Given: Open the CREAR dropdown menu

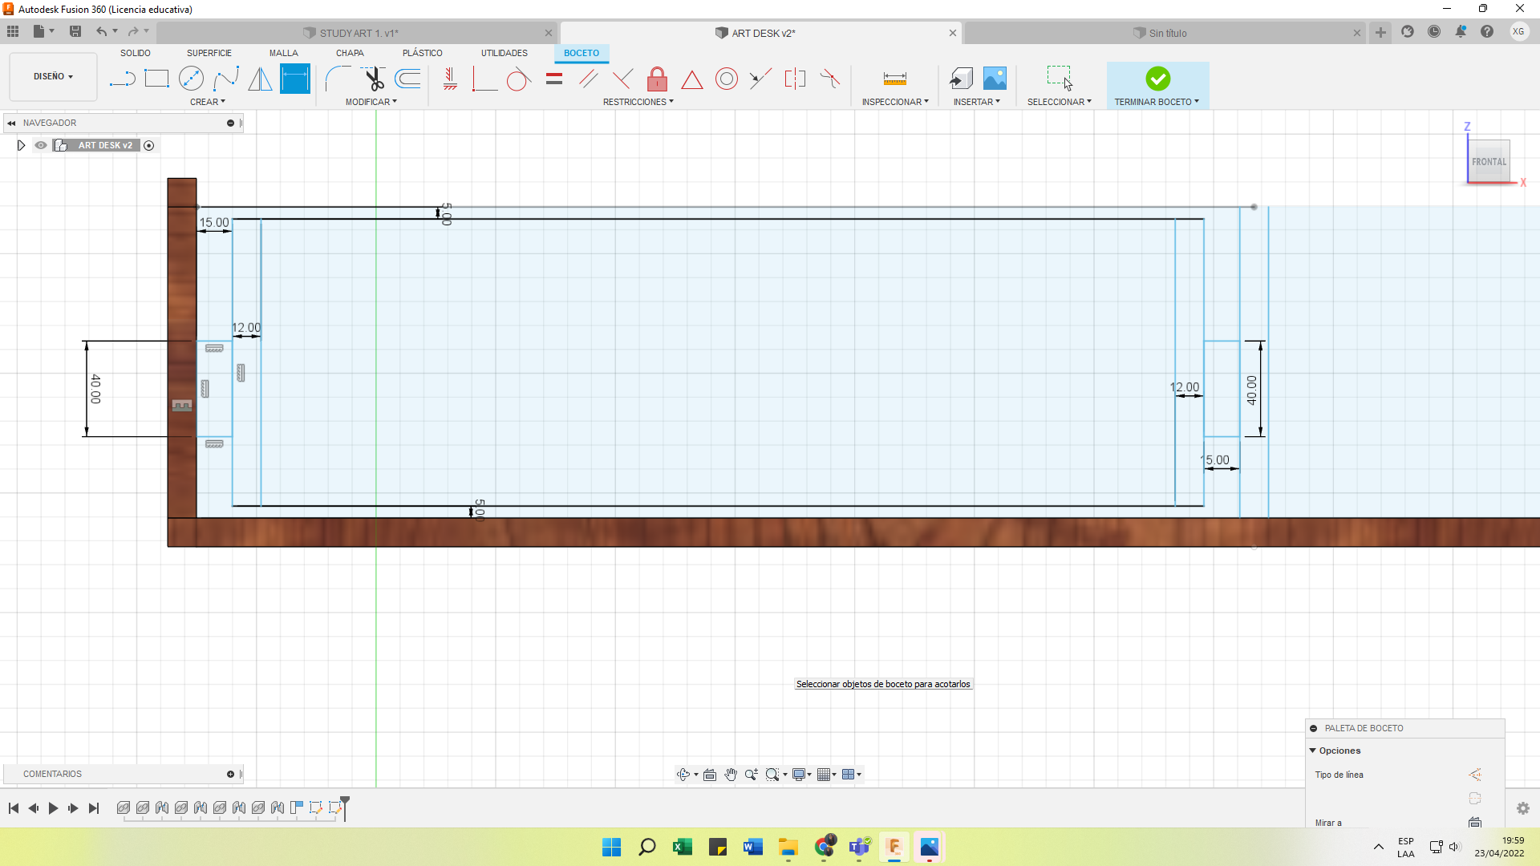Looking at the screenshot, I should [208, 102].
